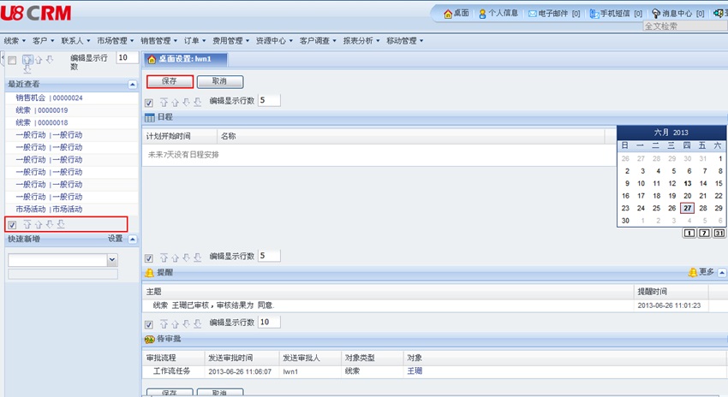Switch calendar to month view (31 icon)
The image size is (728, 397).
click(719, 233)
